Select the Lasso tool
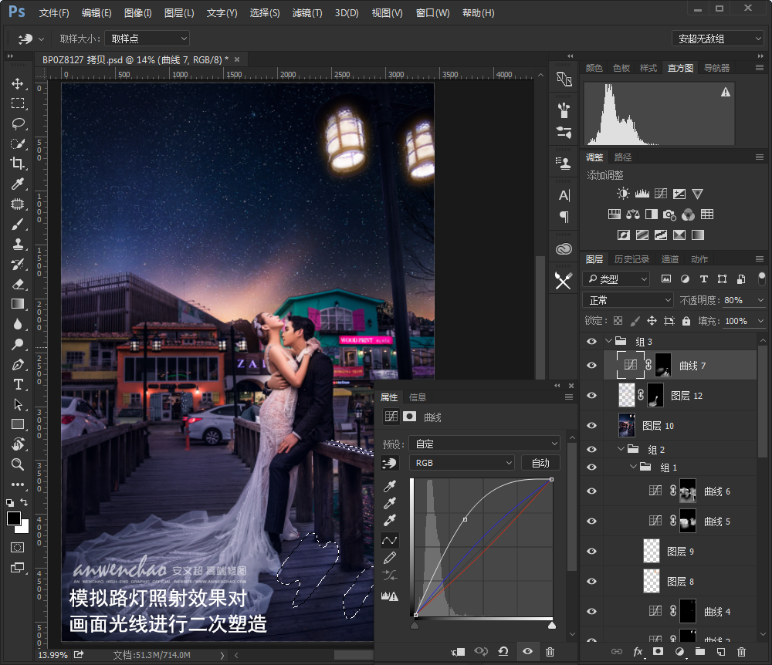 pyautogui.click(x=18, y=123)
